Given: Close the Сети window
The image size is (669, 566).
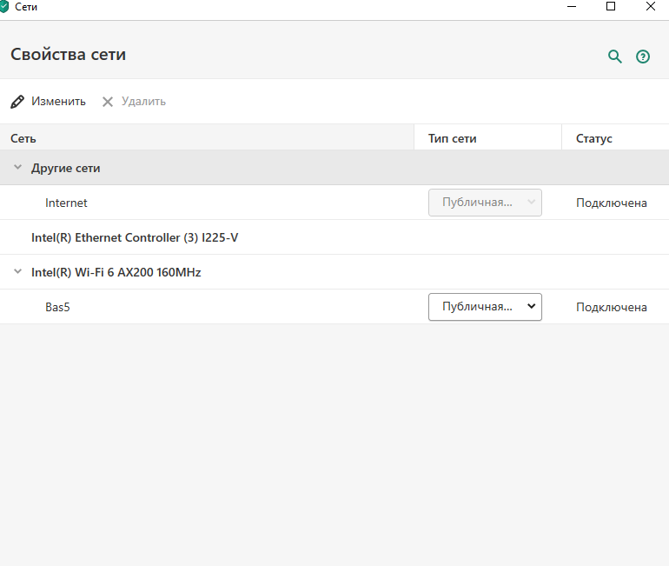Looking at the screenshot, I should [x=650, y=6].
